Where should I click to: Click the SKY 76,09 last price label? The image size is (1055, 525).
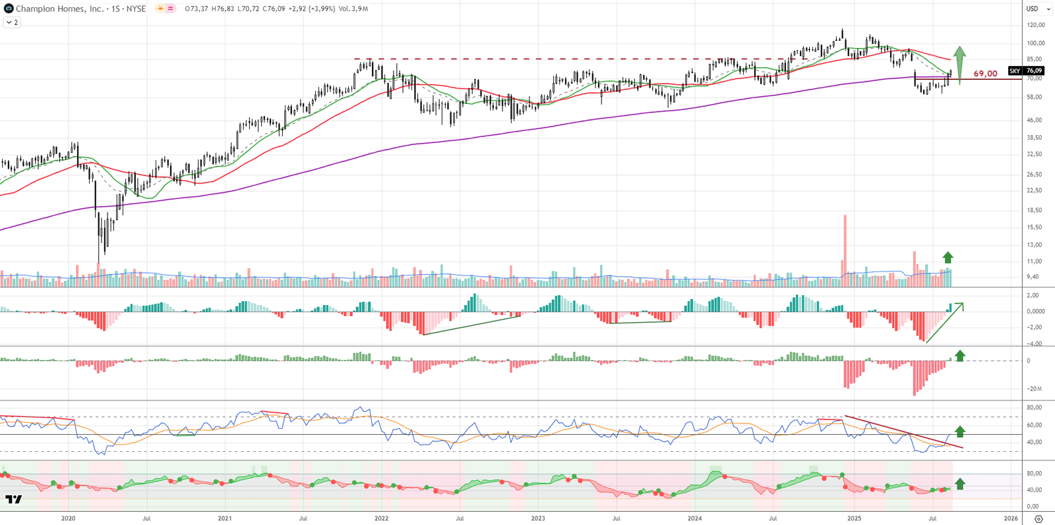(x=1026, y=70)
